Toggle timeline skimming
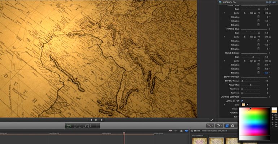This screenshot has height=144, width=278. [x=170, y=131]
